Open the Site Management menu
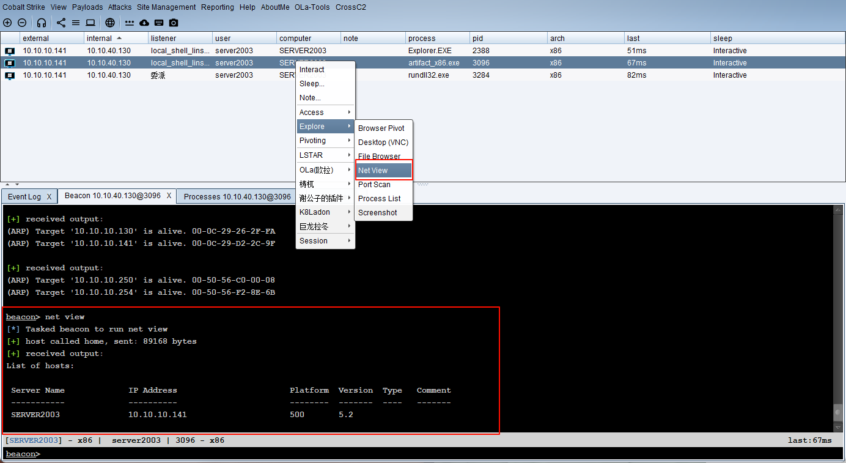The height and width of the screenshot is (463, 846). 166,7
